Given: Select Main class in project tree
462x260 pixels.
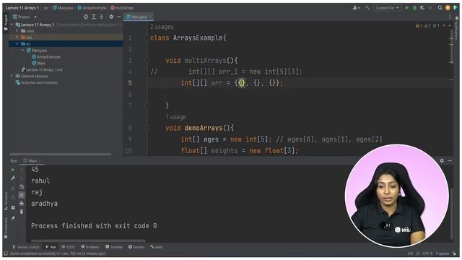Looking at the screenshot, I should pyautogui.click(x=38, y=63).
